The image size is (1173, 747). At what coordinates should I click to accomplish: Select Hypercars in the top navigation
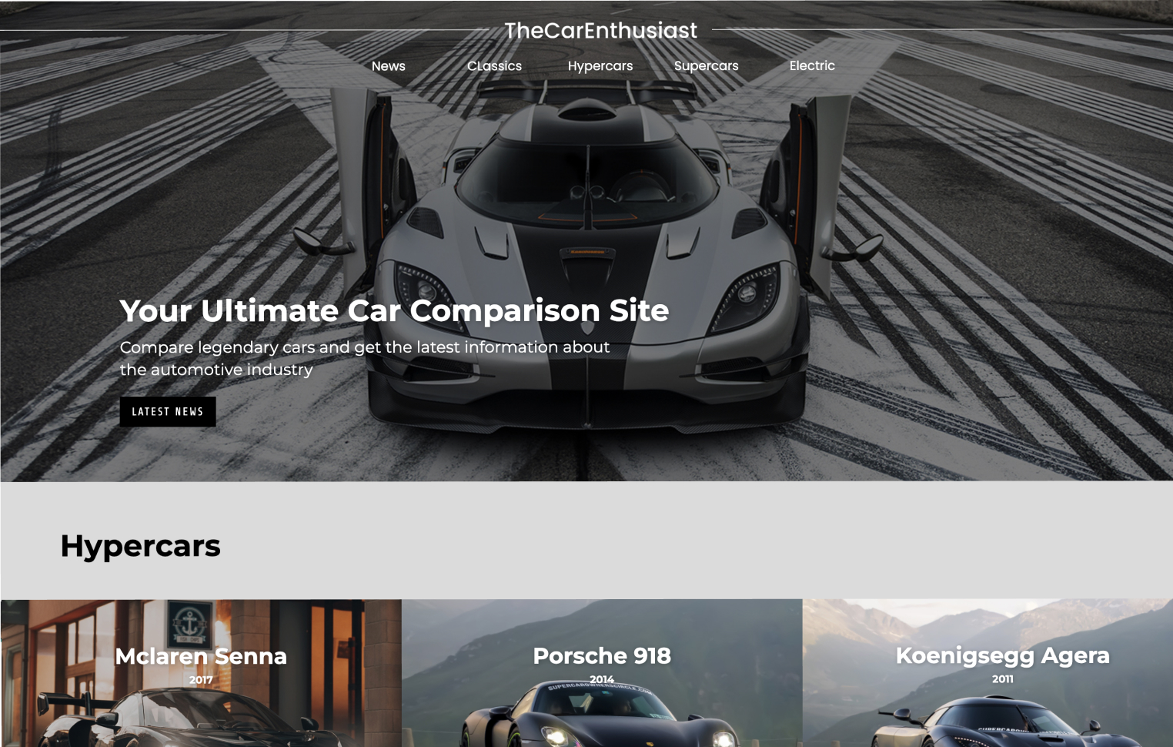click(x=600, y=66)
